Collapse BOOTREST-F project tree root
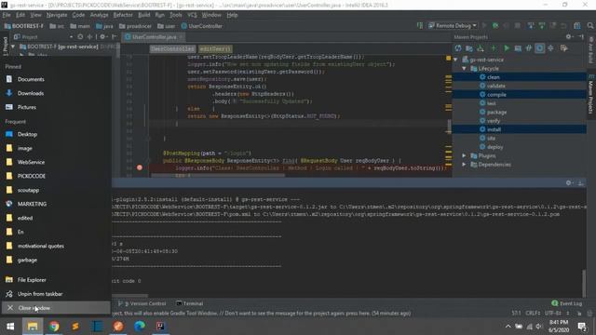Viewport: 596px width, 335px height. [13, 47]
